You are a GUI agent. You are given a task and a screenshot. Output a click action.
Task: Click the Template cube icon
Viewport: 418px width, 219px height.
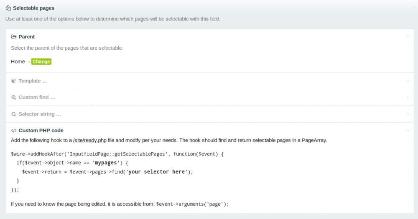[14, 81]
